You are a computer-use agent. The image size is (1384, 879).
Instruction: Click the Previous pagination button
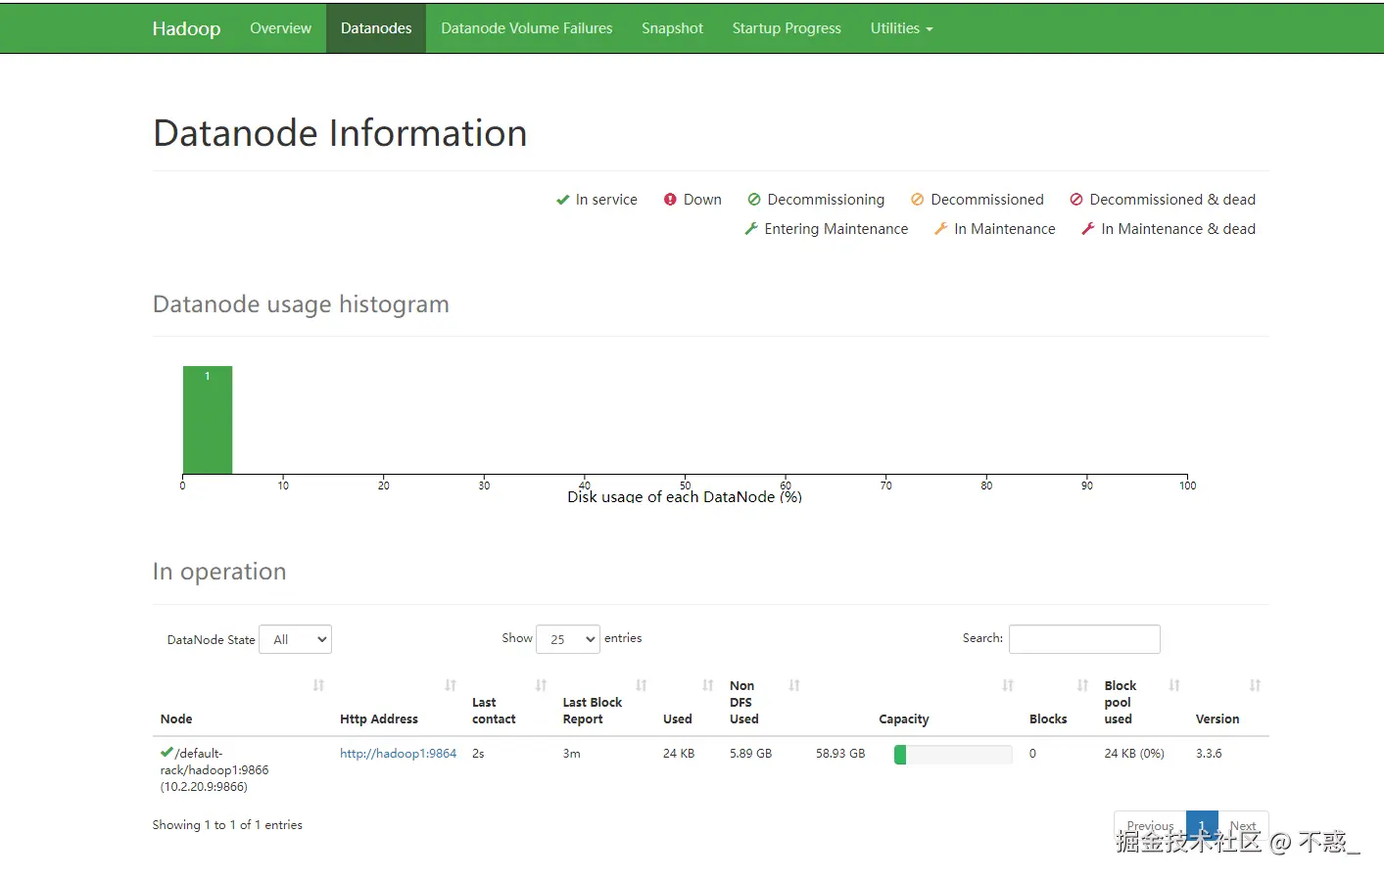(x=1150, y=826)
